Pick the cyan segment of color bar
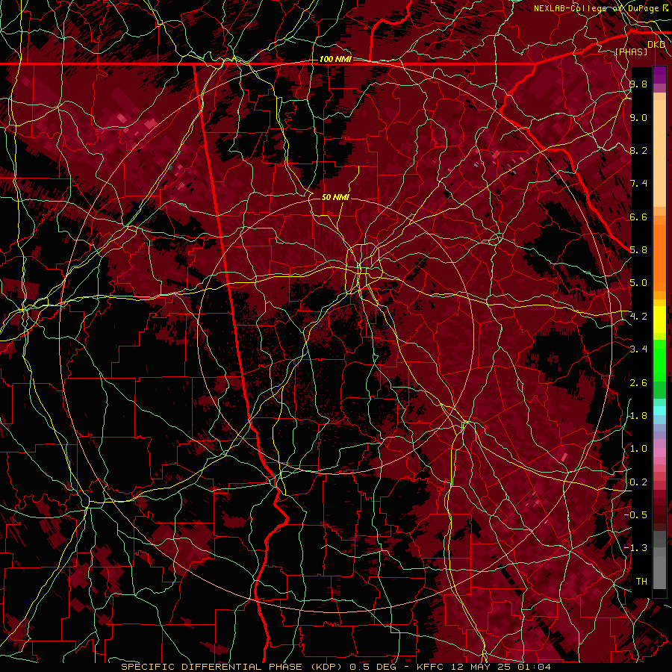This screenshot has width=672, height=672. [x=659, y=411]
